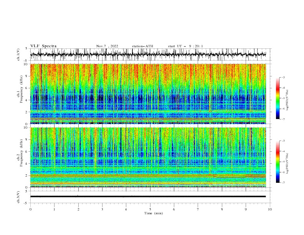
Task: Click time axis tick label '9'
Action: tap(246, 209)
